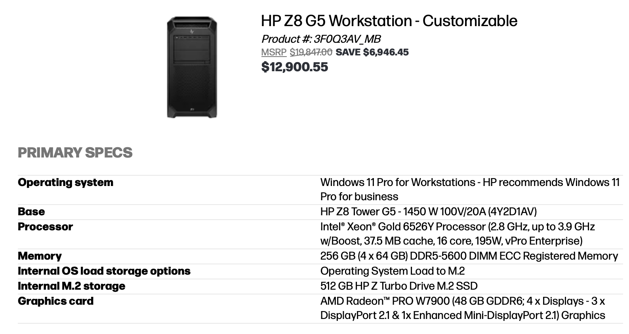The height and width of the screenshot is (334, 629).
Task: Click the HP Z8 G5 workstation product image
Action: pos(192,67)
